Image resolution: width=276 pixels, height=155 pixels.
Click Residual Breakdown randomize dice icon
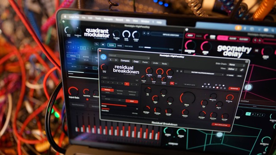137,81
